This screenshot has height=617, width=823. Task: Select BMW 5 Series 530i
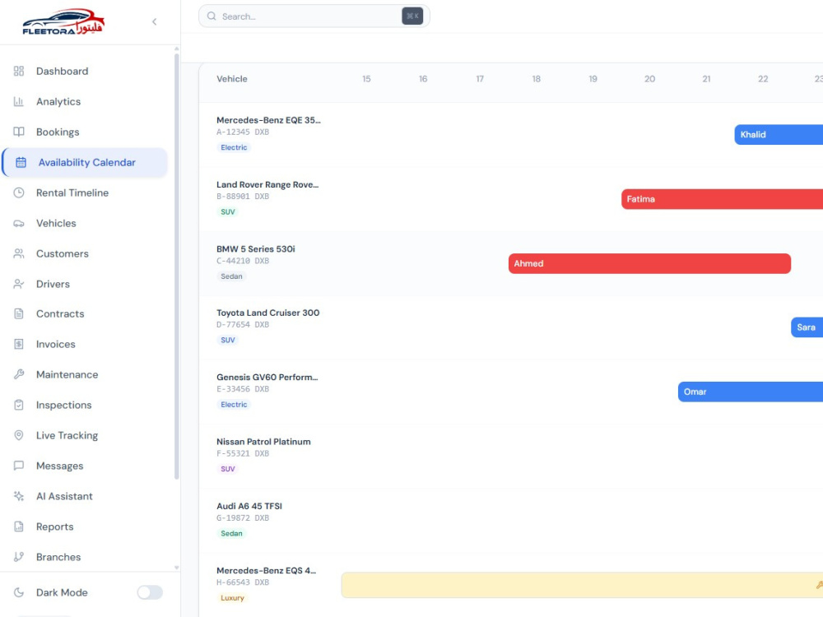click(x=256, y=249)
